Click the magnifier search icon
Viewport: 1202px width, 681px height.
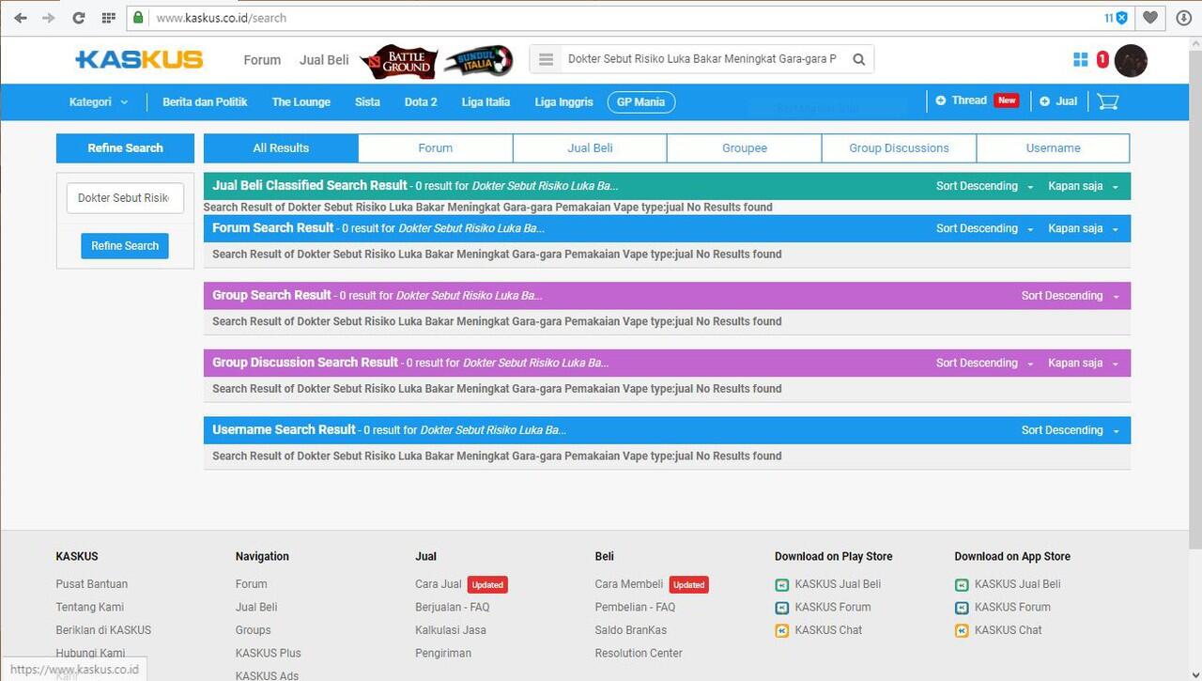pos(859,59)
